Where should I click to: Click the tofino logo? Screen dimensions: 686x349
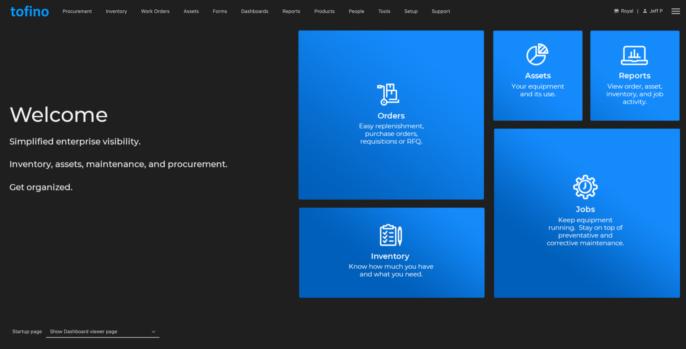(29, 11)
